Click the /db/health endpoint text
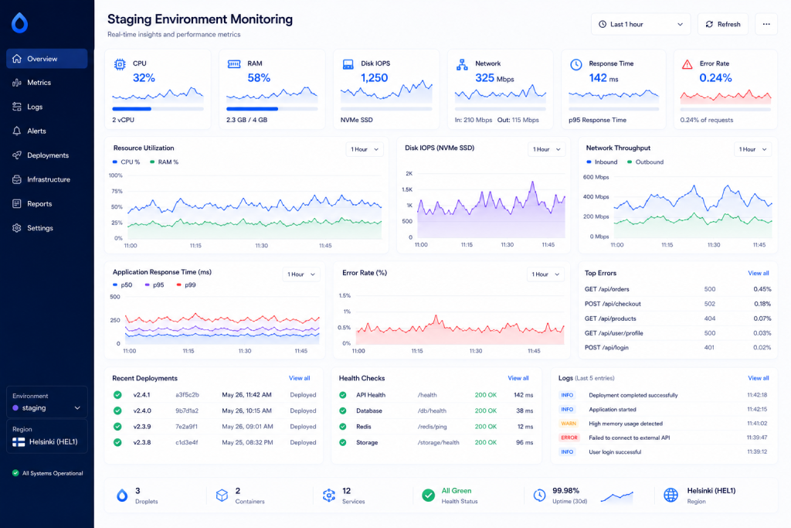Image resolution: width=791 pixels, height=528 pixels. pyautogui.click(x=432, y=411)
